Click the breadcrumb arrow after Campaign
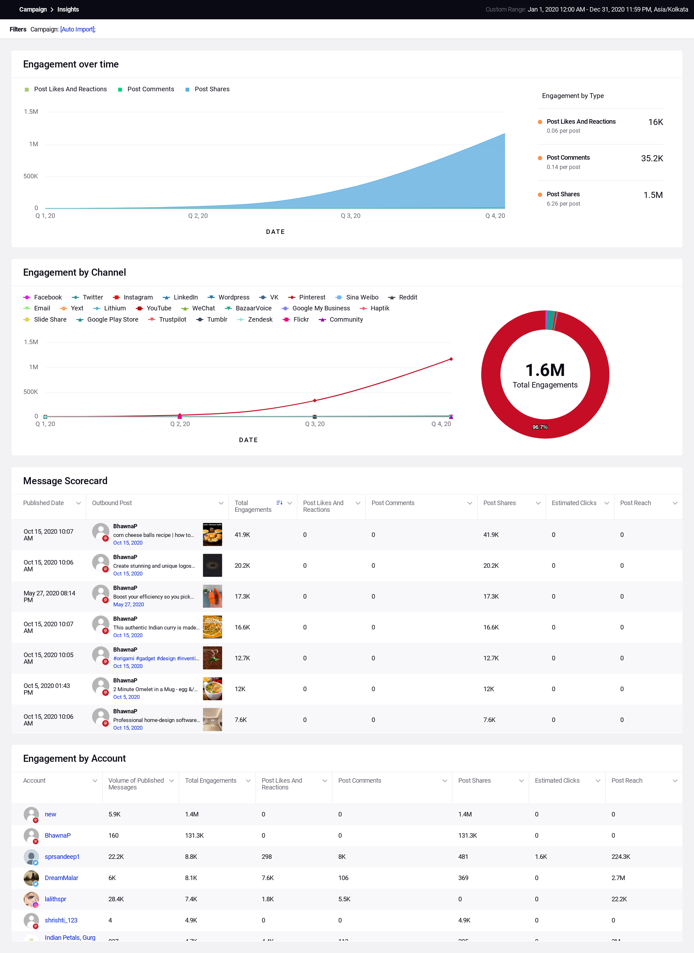Image resolution: width=694 pixels, height=953 pixels. (52, 10)
